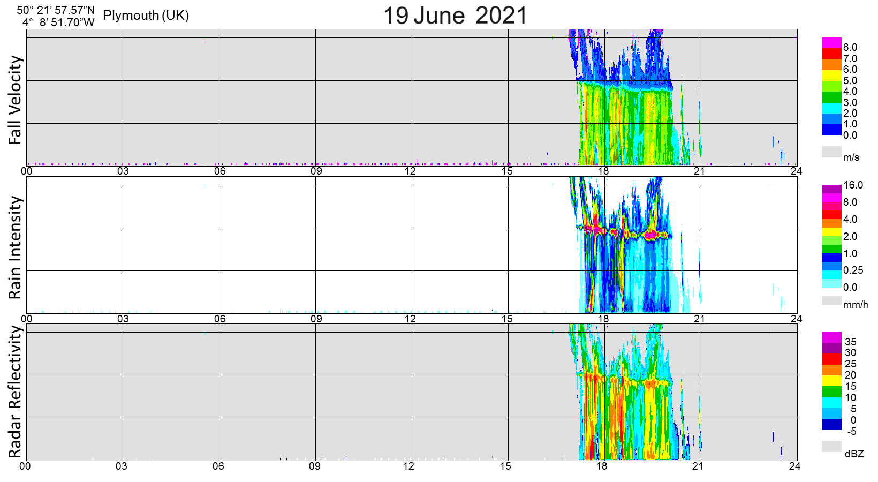Click hour tick "15" under the Radar Reflectivity plot
Viewport: 878px width, 482px height.
pyautogui.click(x=505, y=466)
